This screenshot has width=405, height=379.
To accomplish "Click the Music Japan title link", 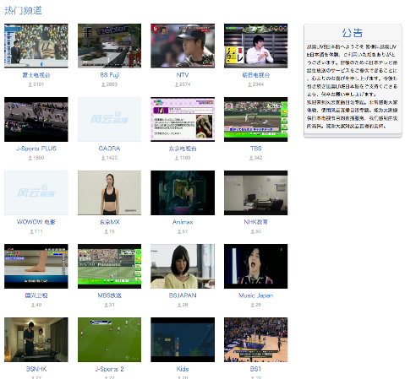I will pos(256,295).
